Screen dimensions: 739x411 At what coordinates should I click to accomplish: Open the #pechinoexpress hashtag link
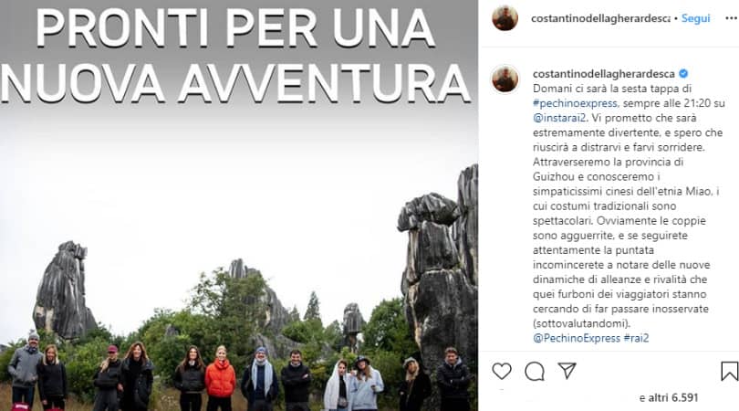point(575,103)
